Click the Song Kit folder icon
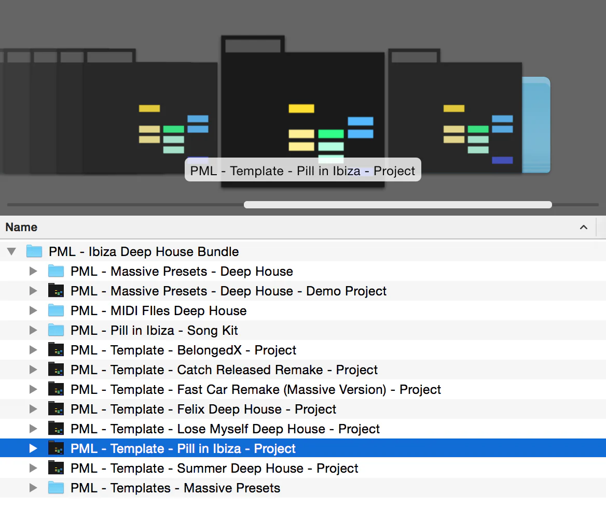This screenshot has height=510, width=606. tap(56, 330)
